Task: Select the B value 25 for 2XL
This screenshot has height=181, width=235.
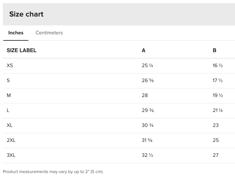Action: click(215, 140)
